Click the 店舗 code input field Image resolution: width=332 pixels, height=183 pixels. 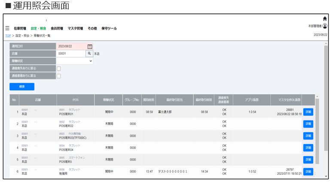click(71, 54)
